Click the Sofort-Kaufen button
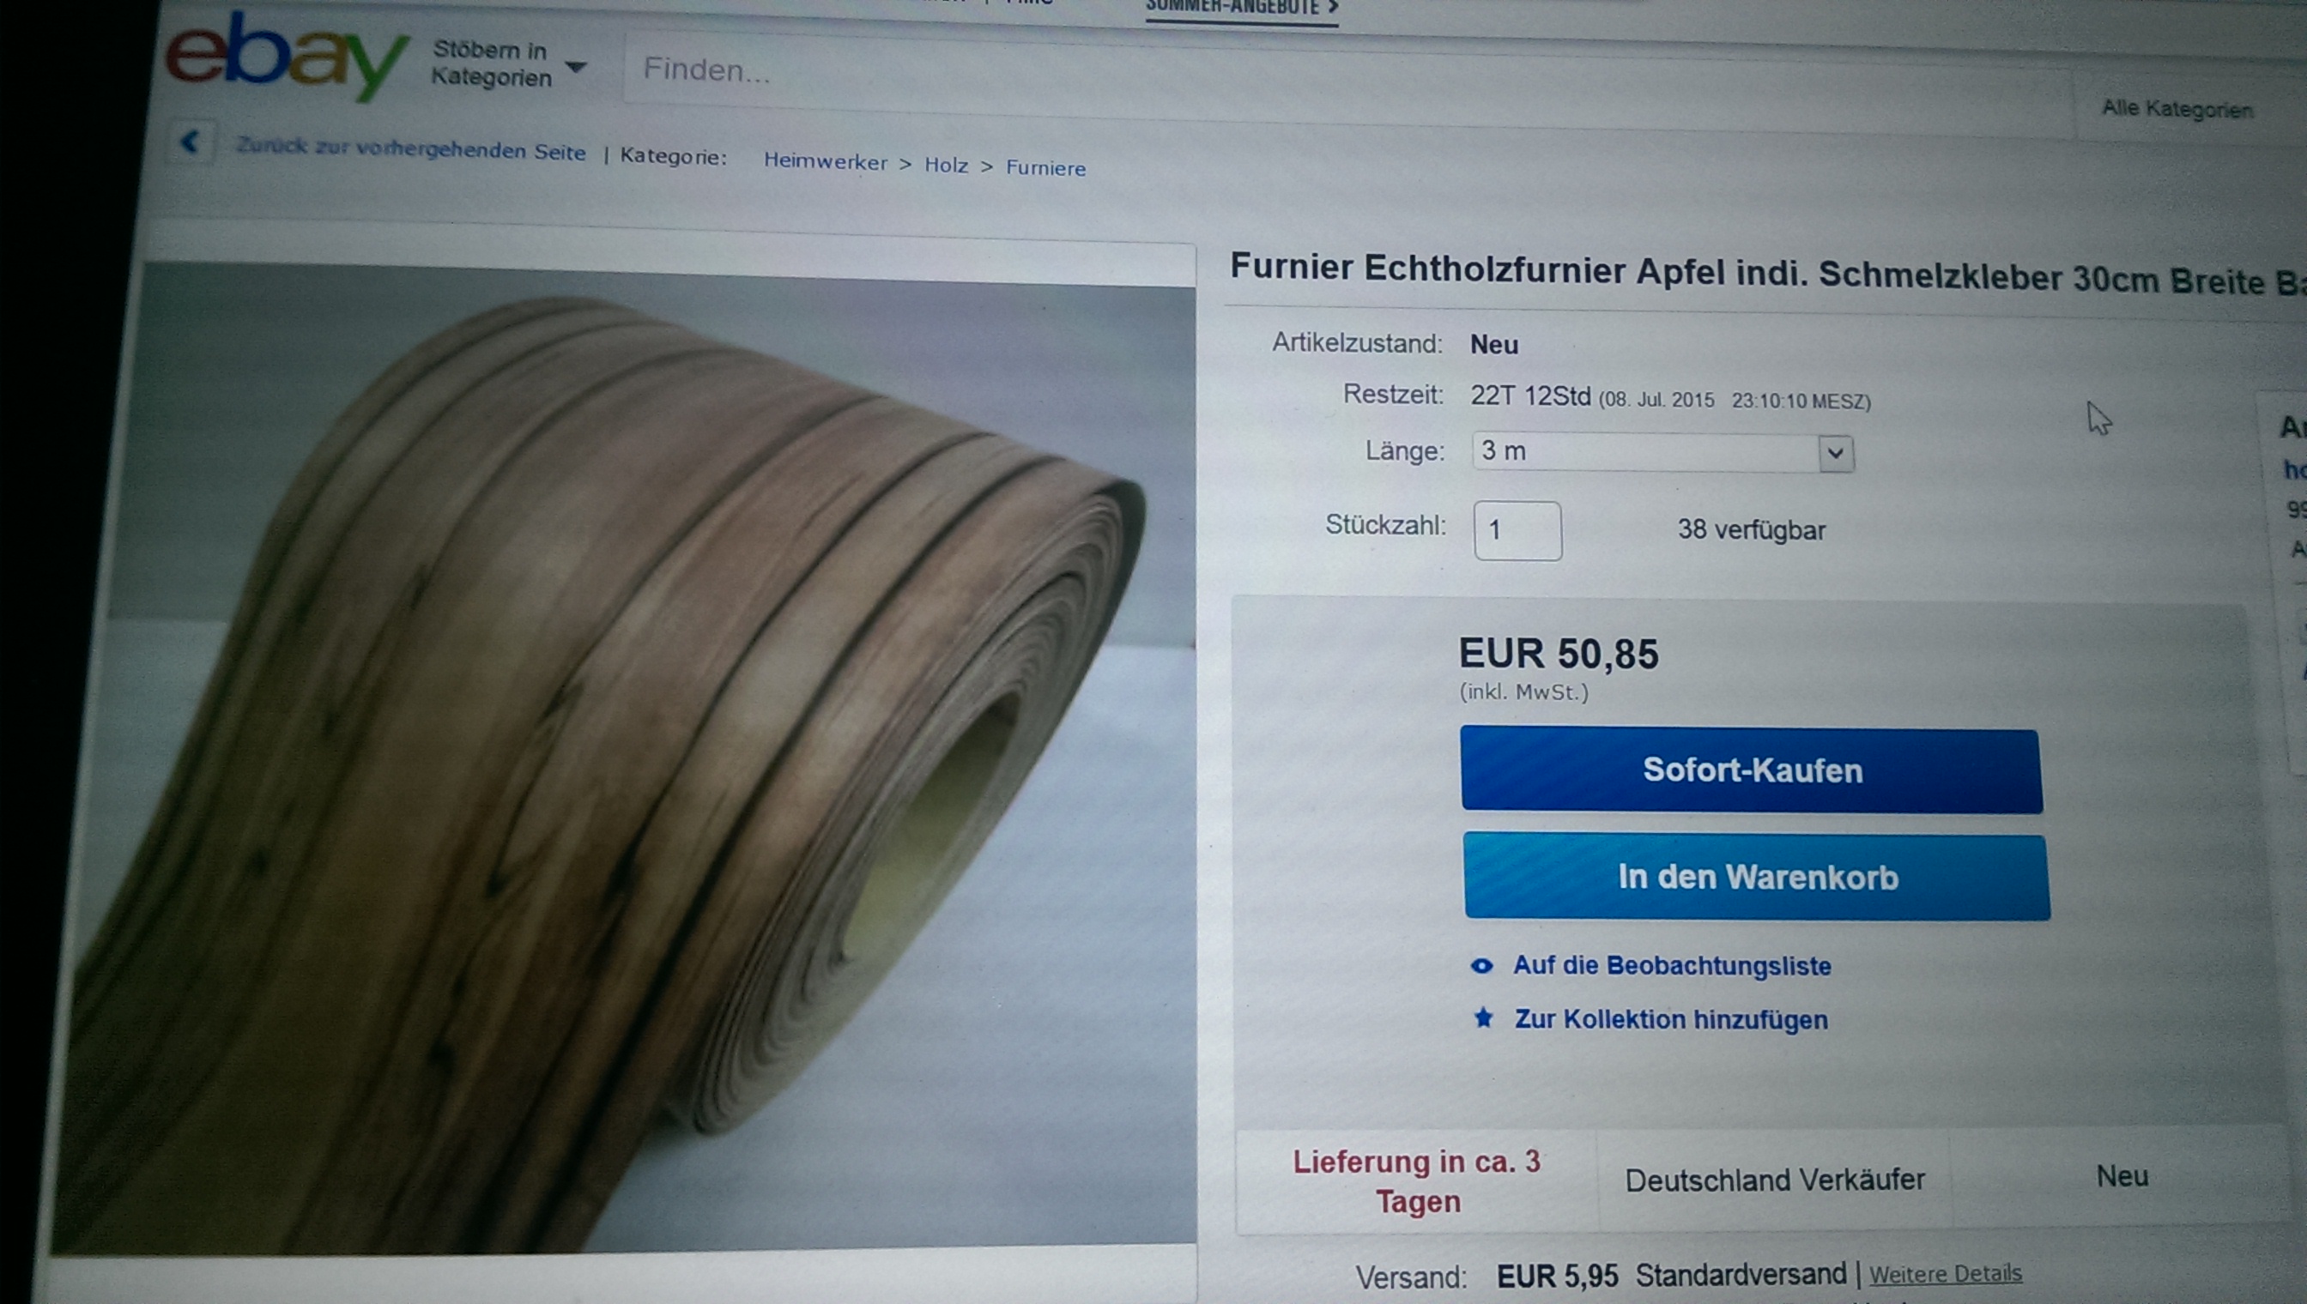This screenshot has height=1304, width=2307. 1752,770
